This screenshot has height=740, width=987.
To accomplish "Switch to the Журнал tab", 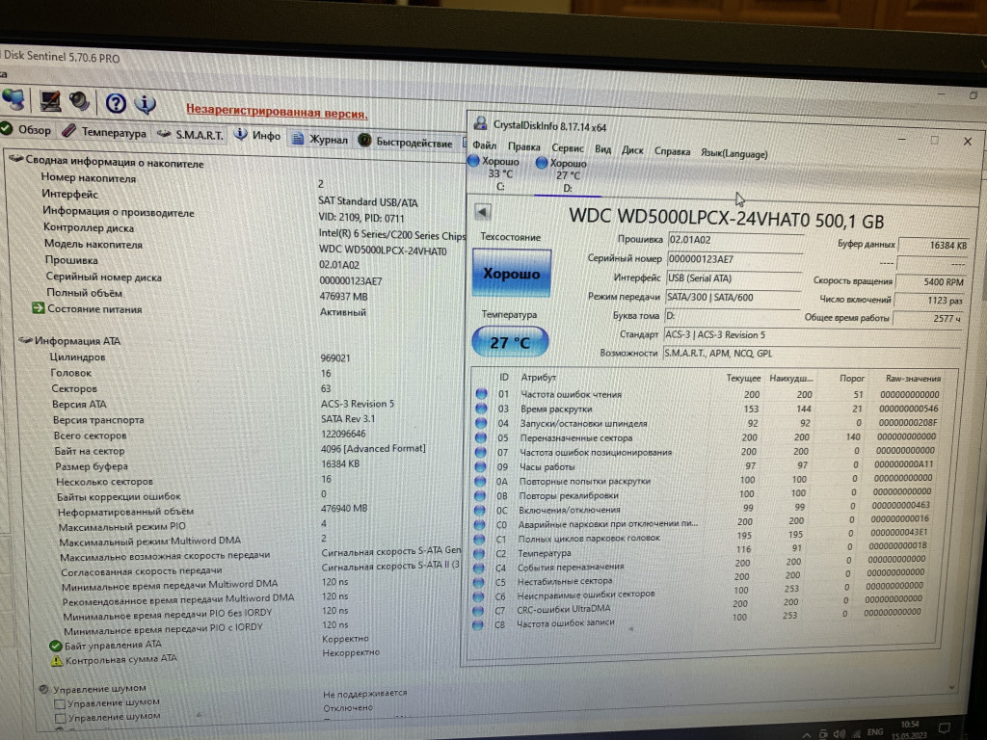I will click(320, 139).
